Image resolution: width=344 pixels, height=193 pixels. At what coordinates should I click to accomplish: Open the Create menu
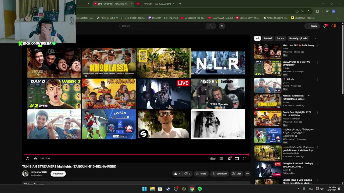click(312, 26)
